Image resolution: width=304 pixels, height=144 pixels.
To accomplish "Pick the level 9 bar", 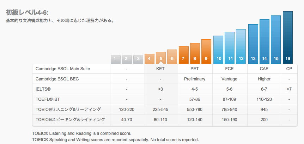I will [206, 52].
